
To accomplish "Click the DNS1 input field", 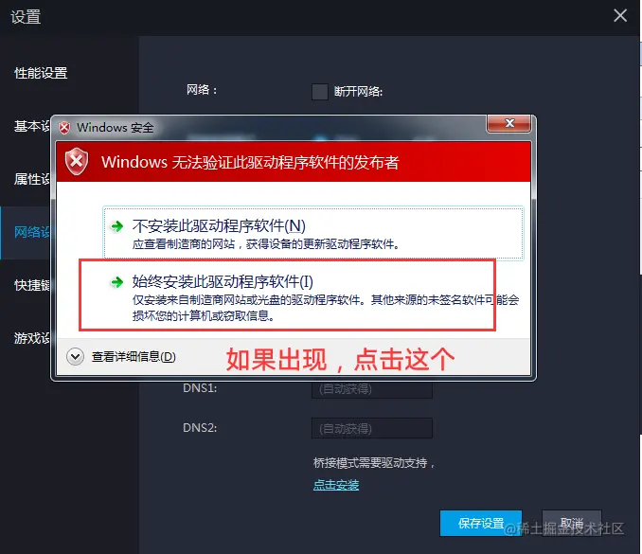I will pos(372,388).
